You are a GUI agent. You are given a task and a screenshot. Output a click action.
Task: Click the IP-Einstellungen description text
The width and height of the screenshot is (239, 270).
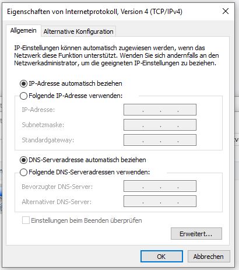(x=117, y=55)
